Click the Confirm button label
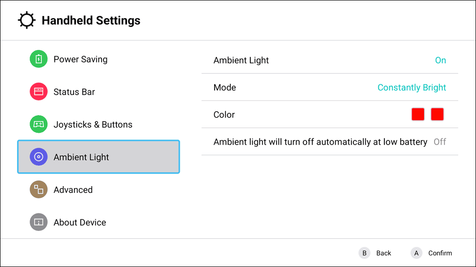 (x=440, y=253)
